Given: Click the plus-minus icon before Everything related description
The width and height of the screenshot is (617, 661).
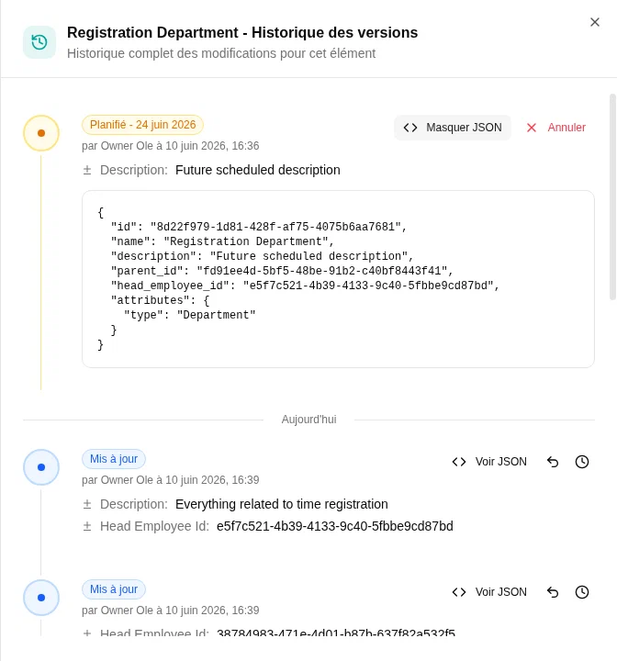Looking at the screenshot, I should pyautogui.click(x=87, y=504).
